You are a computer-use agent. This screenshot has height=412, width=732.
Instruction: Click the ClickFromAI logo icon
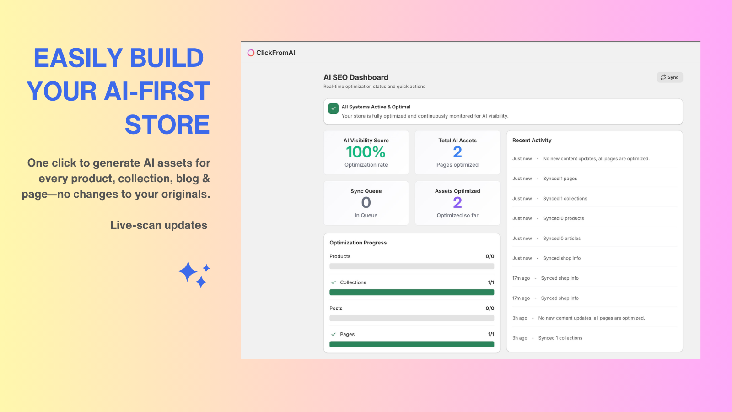(251, 53)
